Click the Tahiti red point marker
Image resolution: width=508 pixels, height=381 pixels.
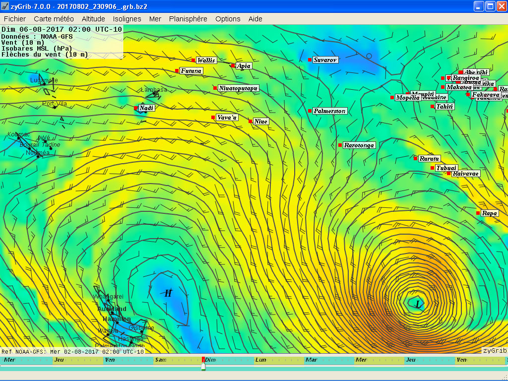[432, 106]
